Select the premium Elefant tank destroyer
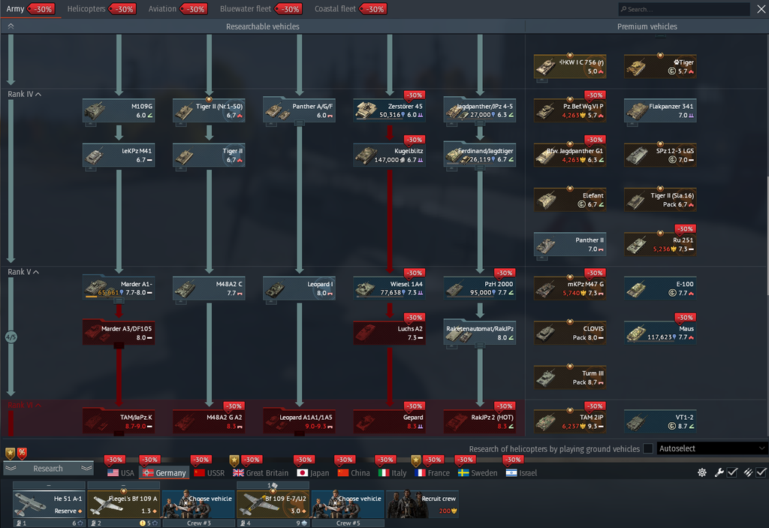Image resolution: width=769 pixels, height=528 pixels. [x=570, y=200]
